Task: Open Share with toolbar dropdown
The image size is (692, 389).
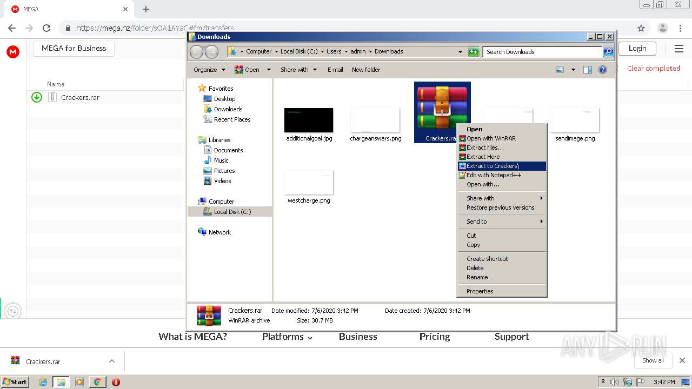Action: click(x=298, y=70)
